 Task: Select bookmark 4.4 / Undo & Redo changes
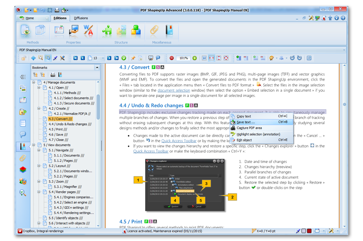point(70,124)
